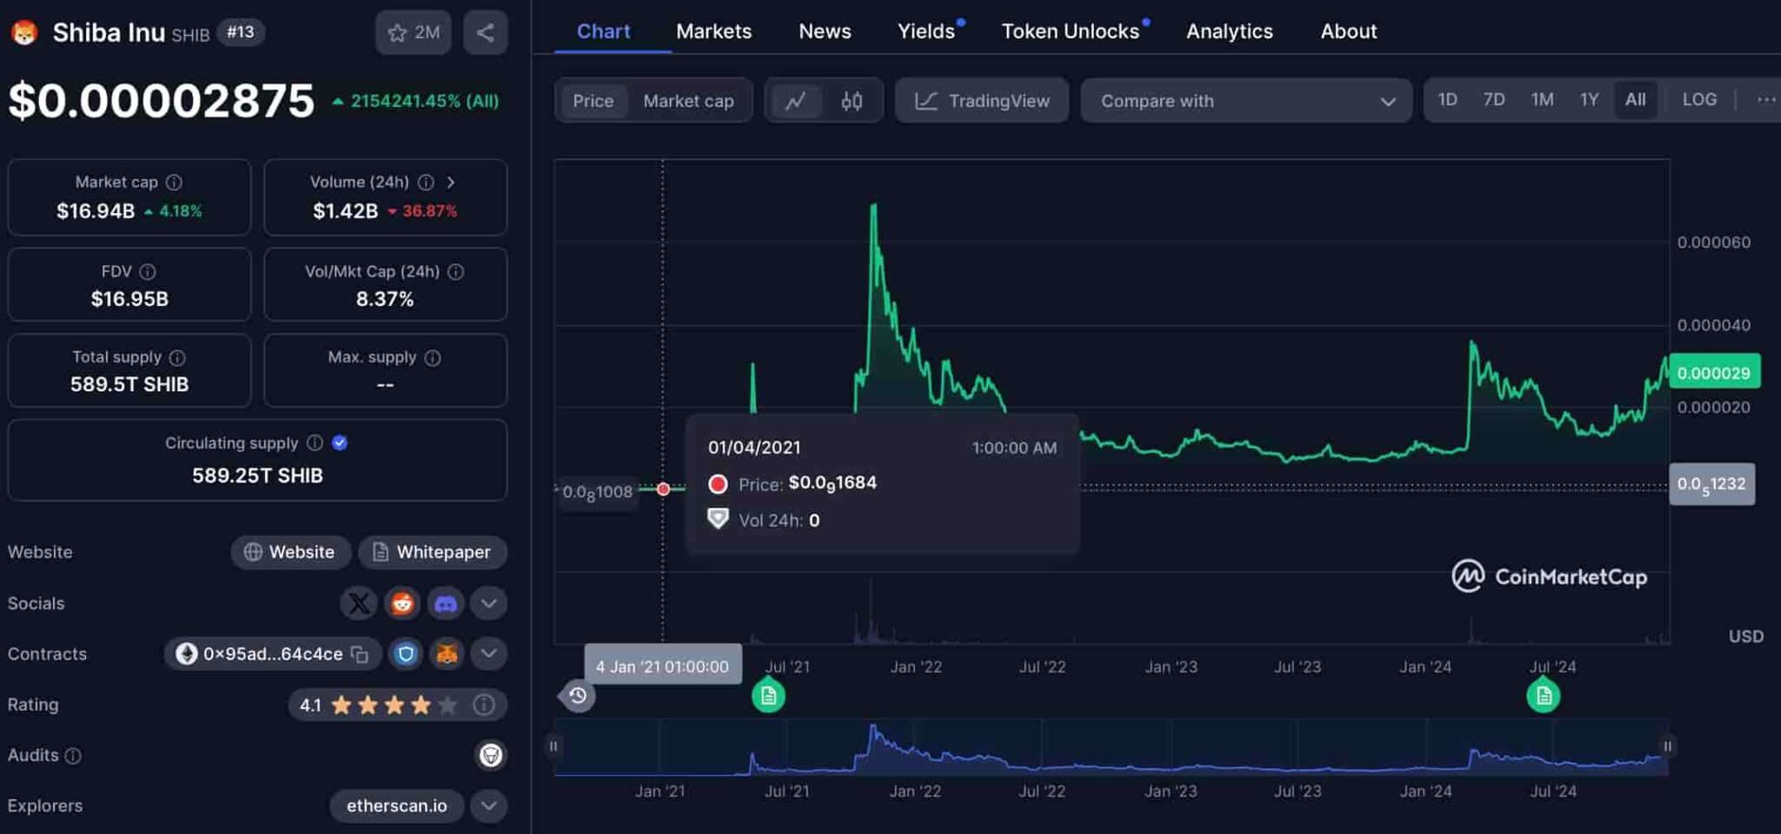1781x834 pixels.
Task: Open the Whitepaper button
Action: [432, 551]
